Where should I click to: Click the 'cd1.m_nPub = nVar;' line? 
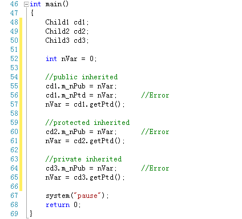pos(81,86)
